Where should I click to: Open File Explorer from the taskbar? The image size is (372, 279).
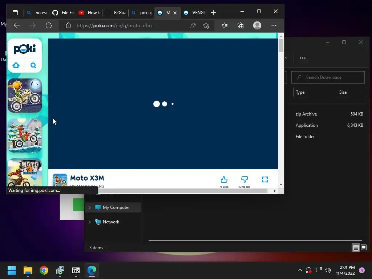(x=28, y=270)
